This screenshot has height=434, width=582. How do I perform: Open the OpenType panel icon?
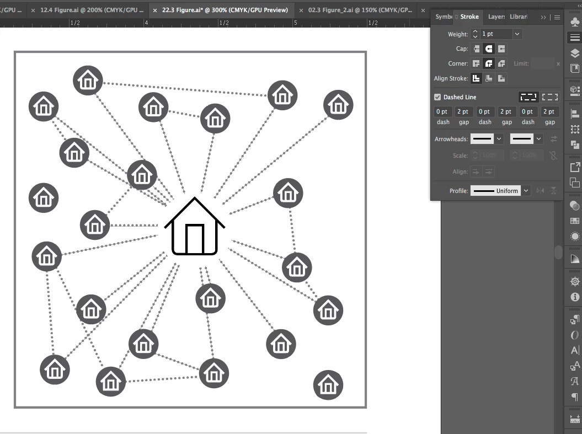click(x=575, y=335)
